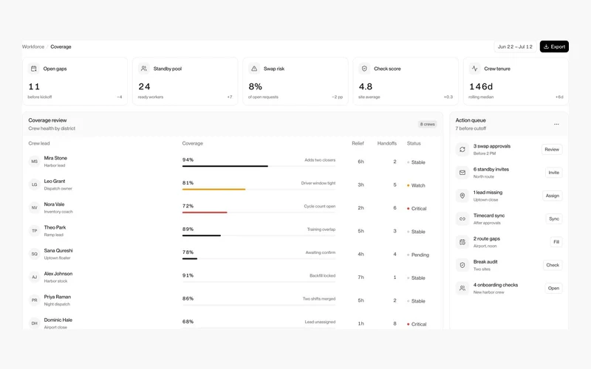Viewport: 591px width, 369px height.
Task: Open the Jun 22 – Jul 12 date range
Action: point(515,46)
